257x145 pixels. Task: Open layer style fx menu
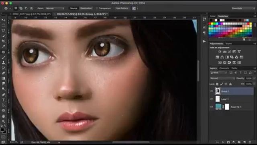pos(223,142)
